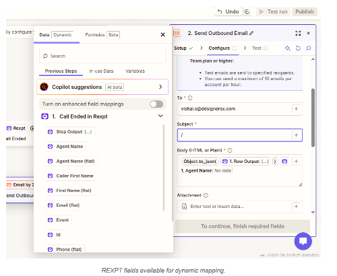Click Rexpt chip after closing parenthesis
The image size is (337, 276).
tap(284, 162)
